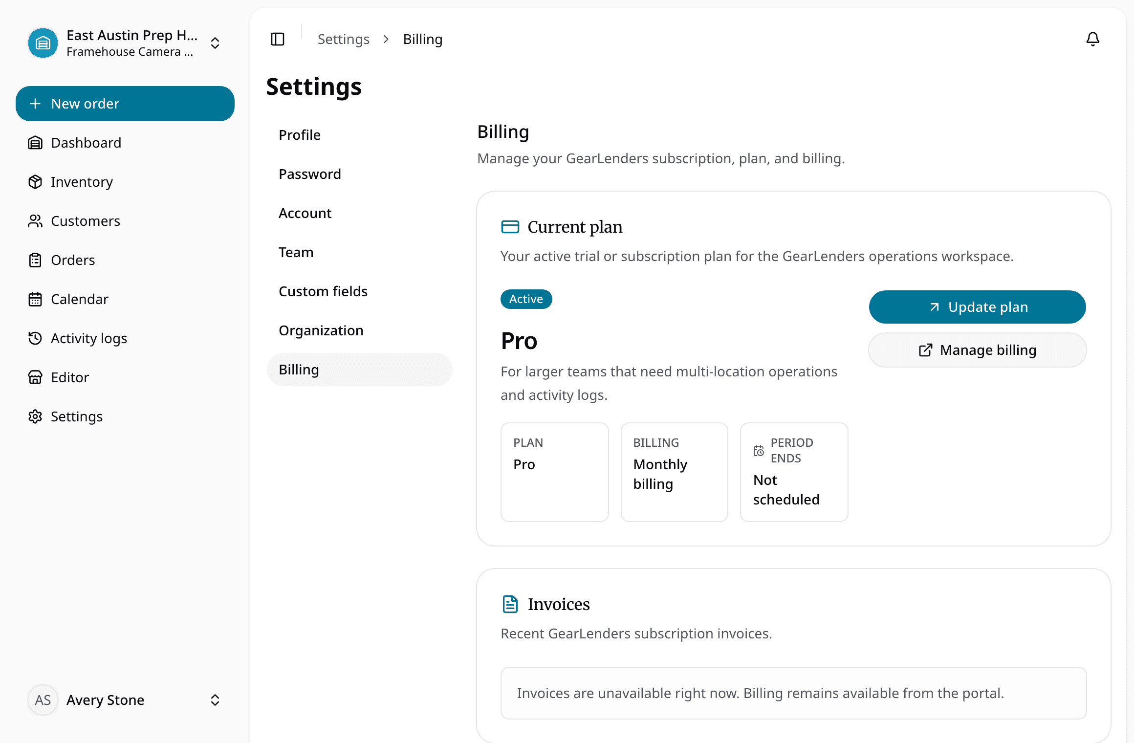Click the Update plan button
The width and height of the screenshot is (1134, 743).
click(x=977, y=307)
